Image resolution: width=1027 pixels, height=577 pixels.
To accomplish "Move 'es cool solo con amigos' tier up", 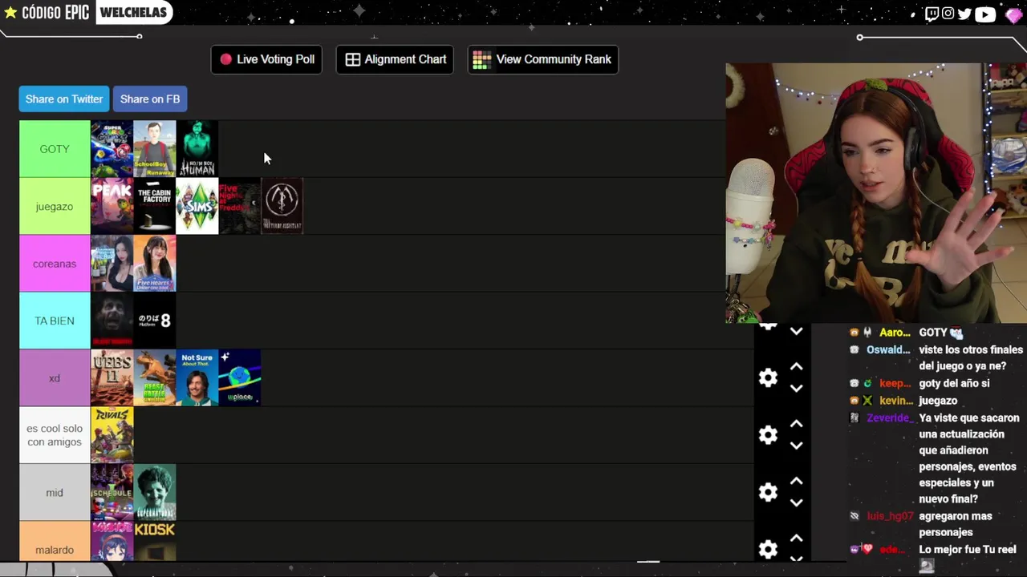I will tap(796, 423).
